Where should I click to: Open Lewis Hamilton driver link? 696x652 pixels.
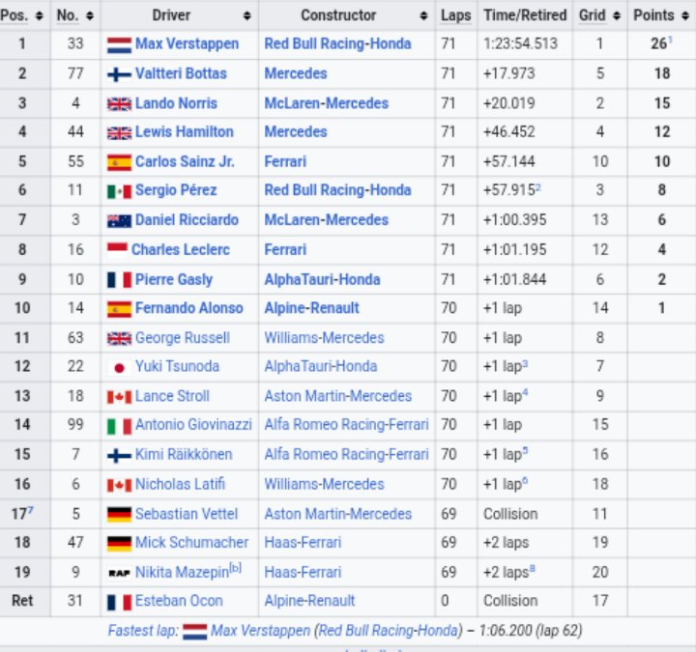coord(185,131)
